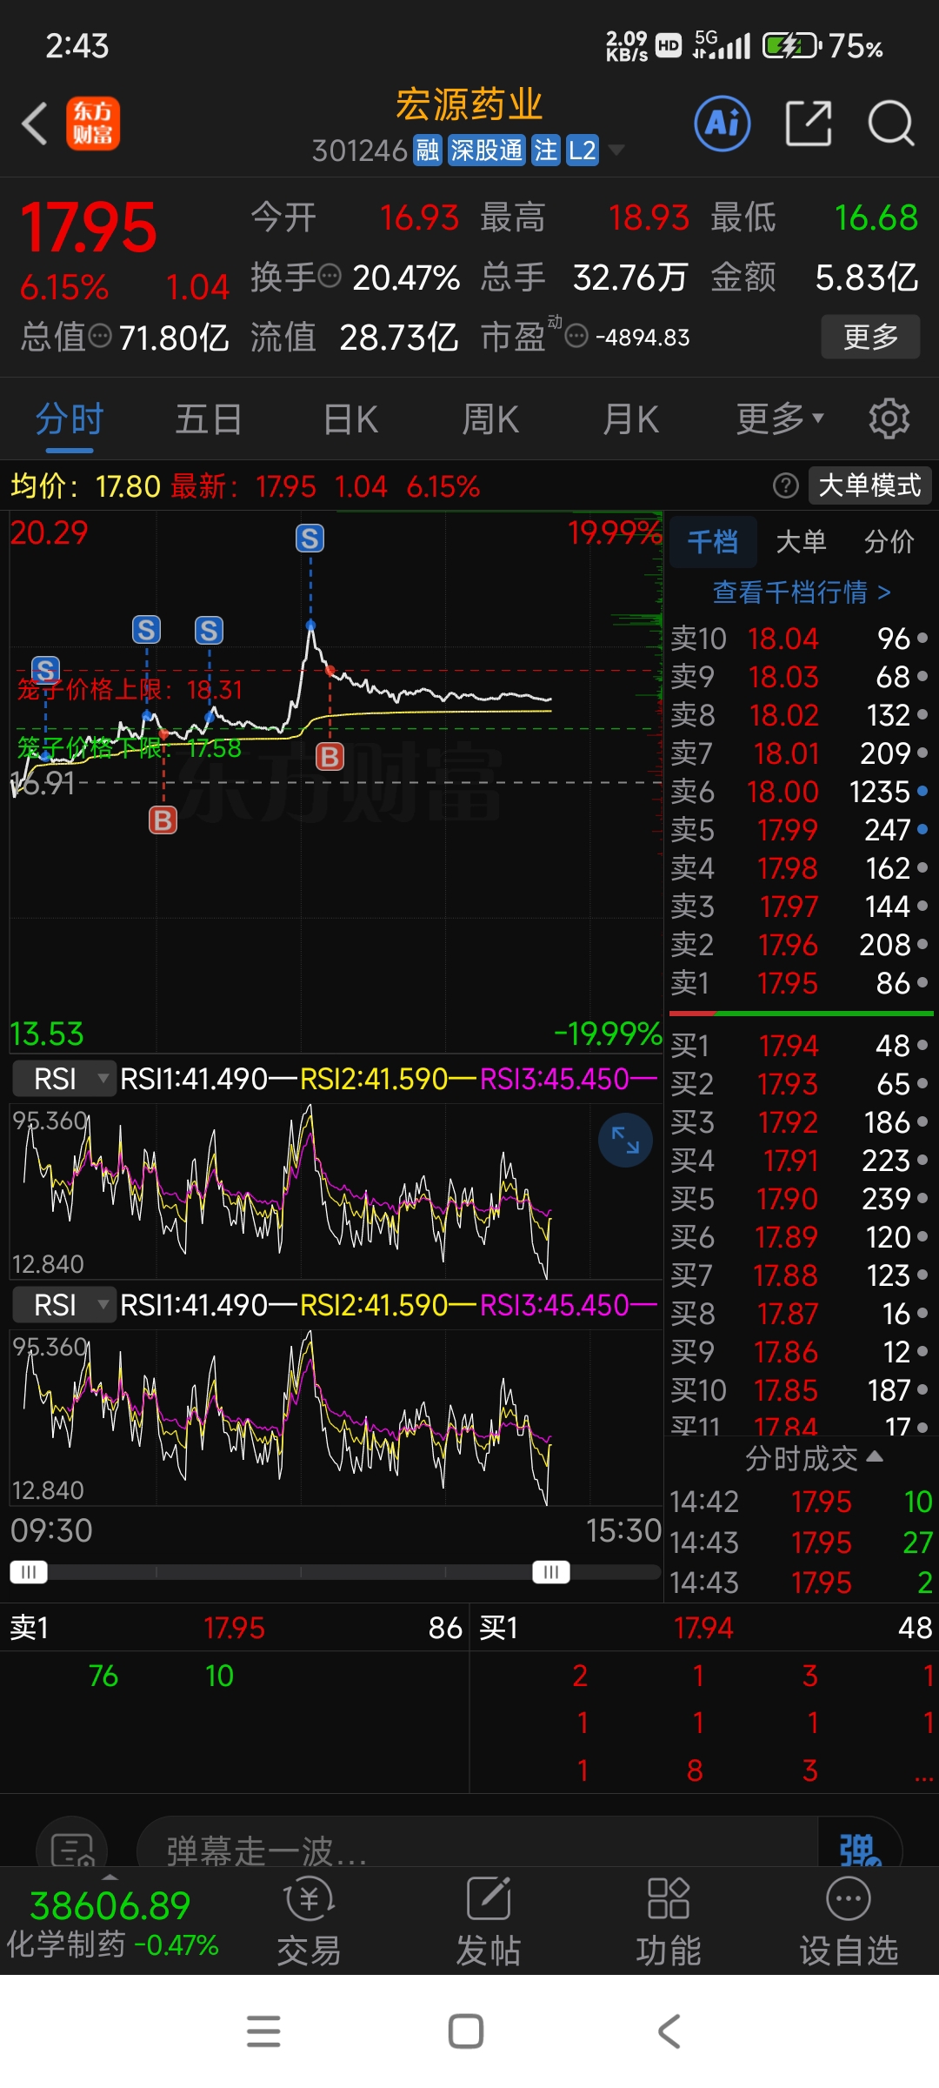The width and height of the screenshot is (939, 2088).
Task: Expand stock tags dropdown arrow
Action: tap(616, 150)
